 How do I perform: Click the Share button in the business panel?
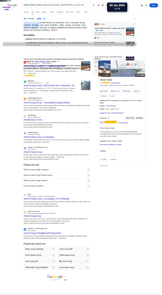click(x=104, y=96)
